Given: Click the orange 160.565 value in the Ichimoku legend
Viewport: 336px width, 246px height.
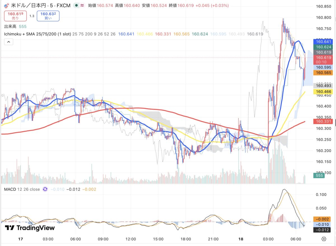Looking at the screenshot, I should tap(181, 34).
